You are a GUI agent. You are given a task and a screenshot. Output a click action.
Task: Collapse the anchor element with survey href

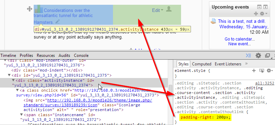17,90
